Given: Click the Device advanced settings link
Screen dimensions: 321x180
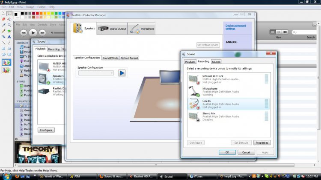Looking at the screenshot, I should pyautogui.click(x=236, y=27).
